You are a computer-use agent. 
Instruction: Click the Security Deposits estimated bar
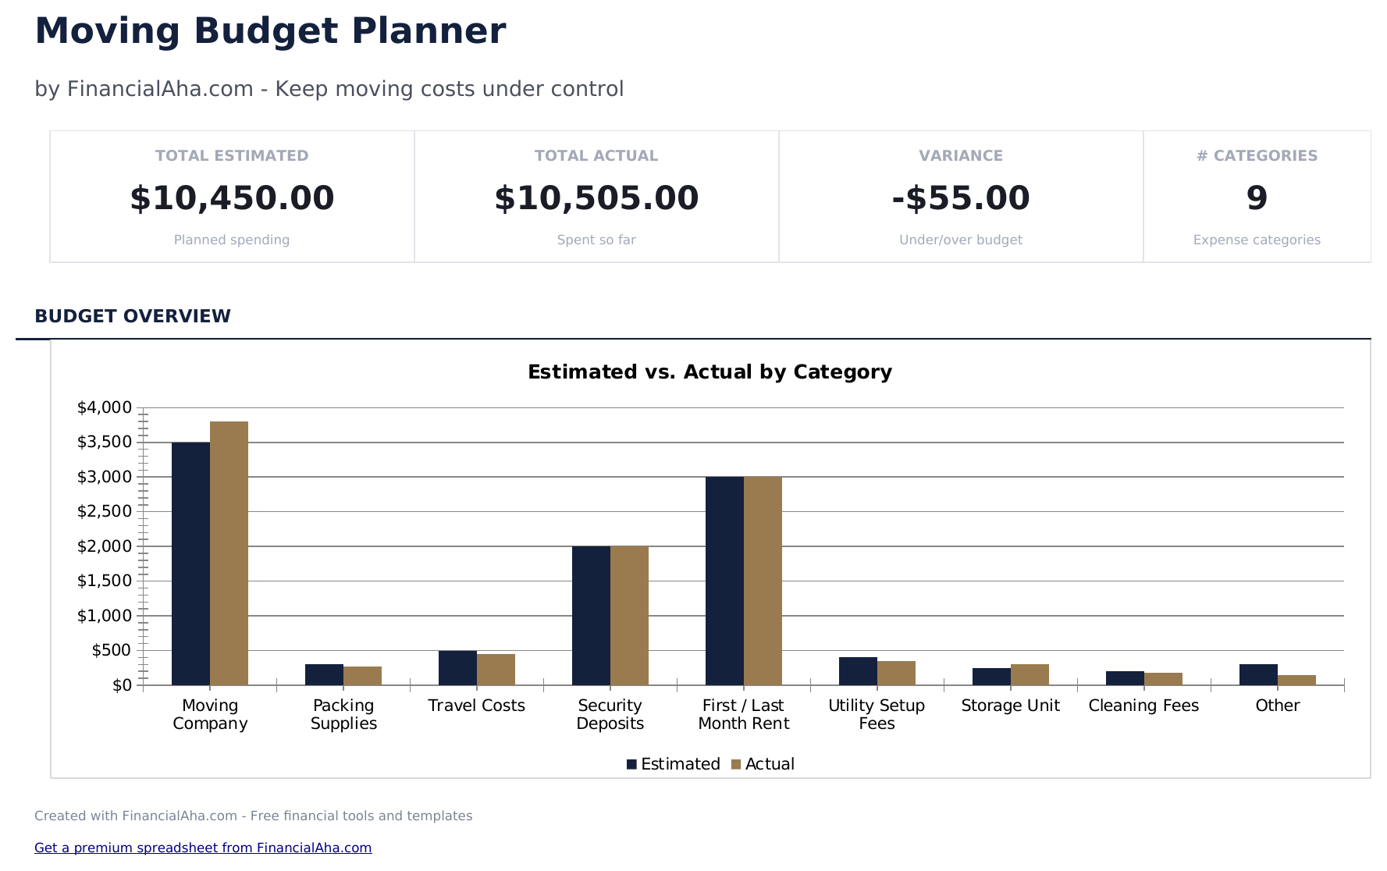click(591, 616)
